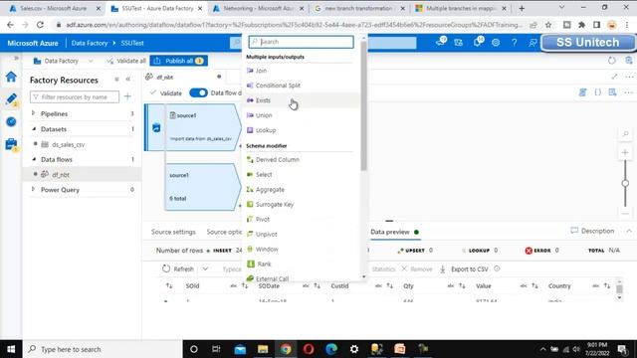Add a Rank transformation
This screenshot has height=358, width=637.
(264, 264)
